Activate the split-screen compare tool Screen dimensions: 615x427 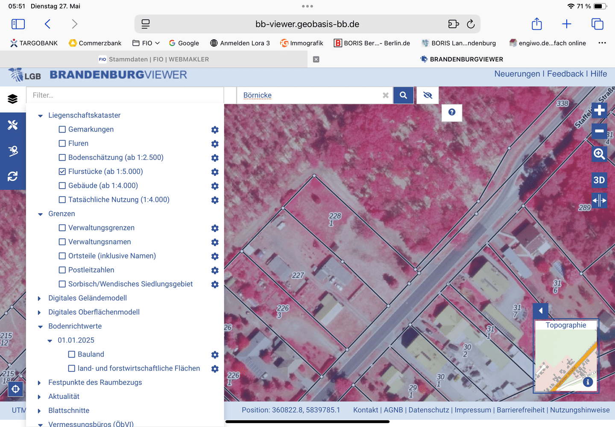[599, 200]
